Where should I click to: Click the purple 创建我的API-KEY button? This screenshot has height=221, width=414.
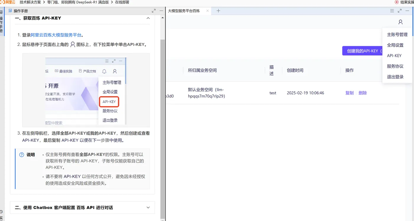pos(362,51)
